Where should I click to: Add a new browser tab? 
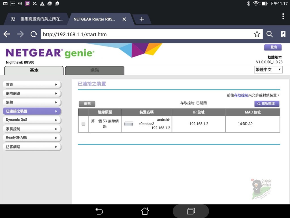[142, 19]
